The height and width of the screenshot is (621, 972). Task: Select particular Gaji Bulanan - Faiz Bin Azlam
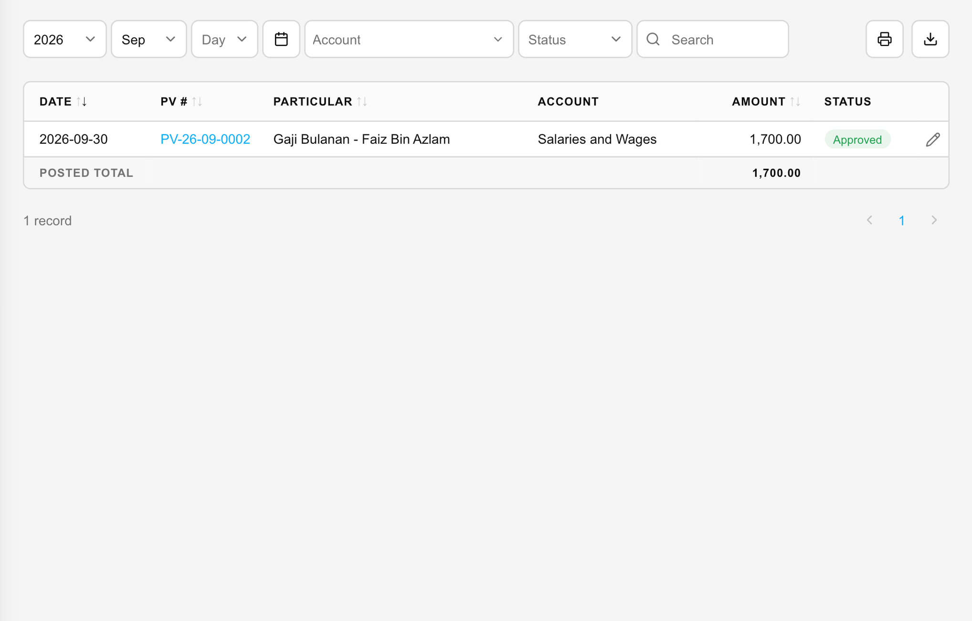361,139
